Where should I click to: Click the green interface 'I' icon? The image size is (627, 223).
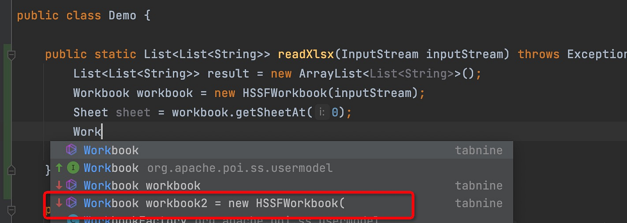tap(73, 168)
